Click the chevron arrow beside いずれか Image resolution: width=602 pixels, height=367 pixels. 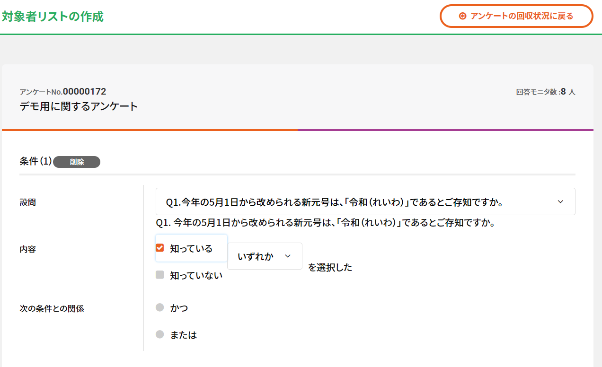pyautogui.click(x=288, y=256)
